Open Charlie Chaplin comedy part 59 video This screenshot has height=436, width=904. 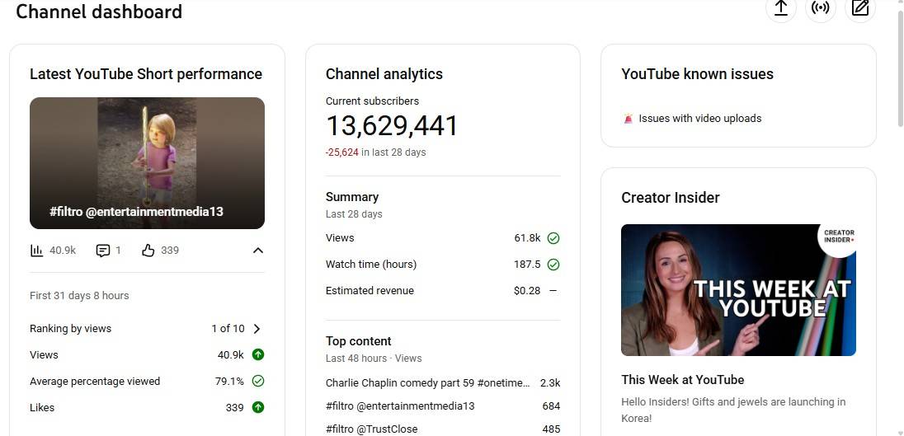click(427, 383)
